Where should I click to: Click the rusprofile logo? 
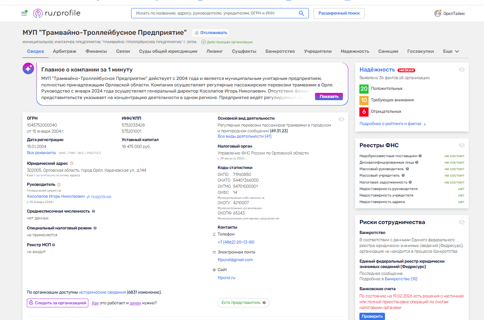click(57, 13)
